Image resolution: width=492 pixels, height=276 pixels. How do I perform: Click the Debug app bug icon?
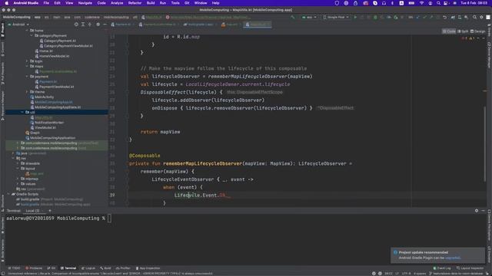375,17
